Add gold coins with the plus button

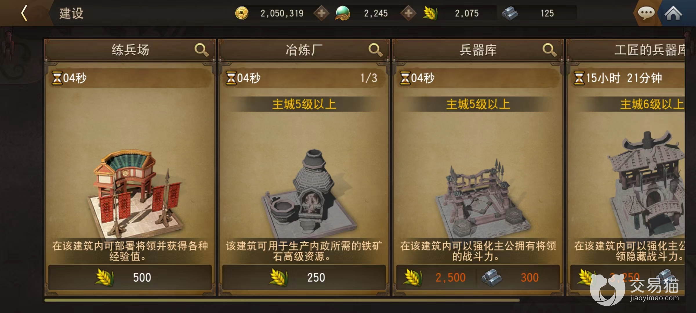tap(321, 13)
